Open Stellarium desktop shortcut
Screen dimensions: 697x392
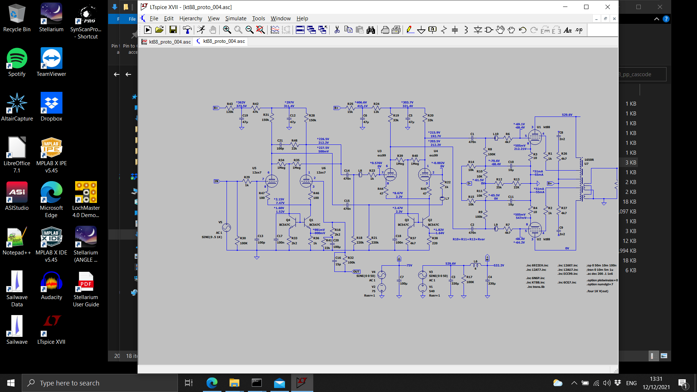click(51, 18)
